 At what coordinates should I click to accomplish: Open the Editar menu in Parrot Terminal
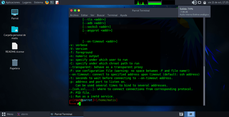tap(85, 15)
